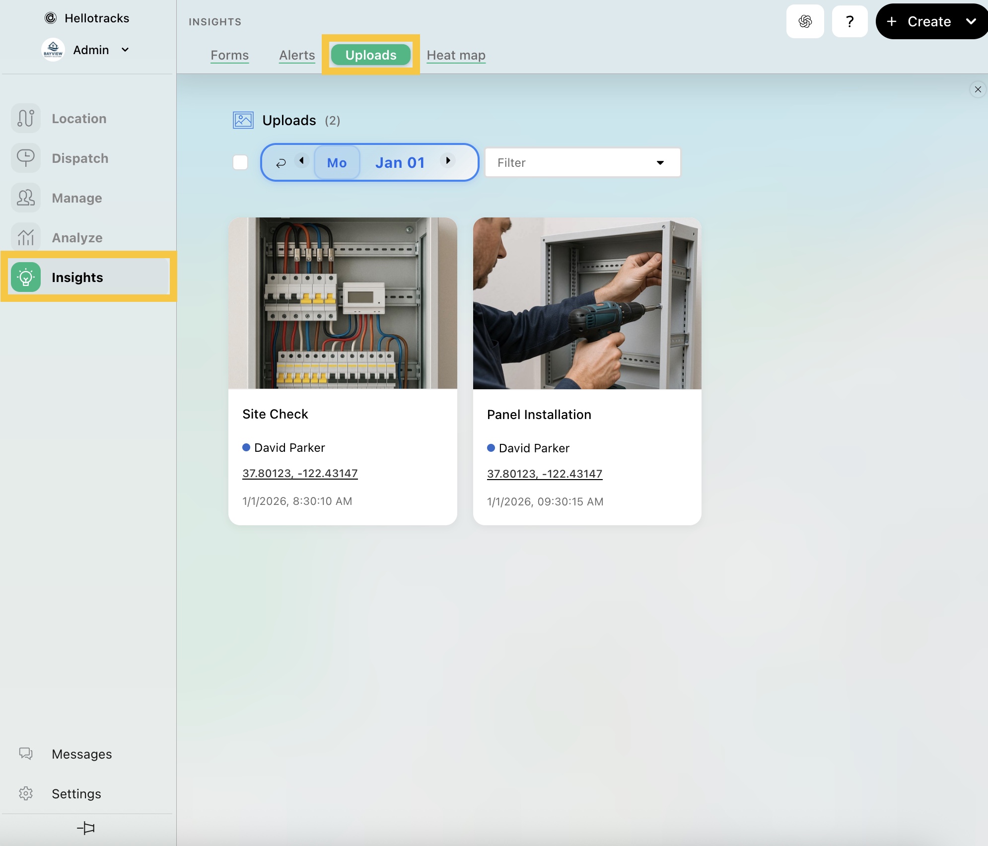This screenshot has width=988, height=846.
Task: Go to next day arrow
Action: pos(448,160)
